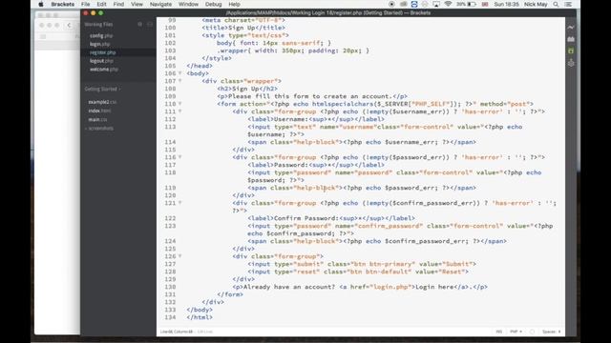Viewport: 611px width, 343px height.
Task: Click line number 108 in the gutter
Action: (x=170, y=89)
